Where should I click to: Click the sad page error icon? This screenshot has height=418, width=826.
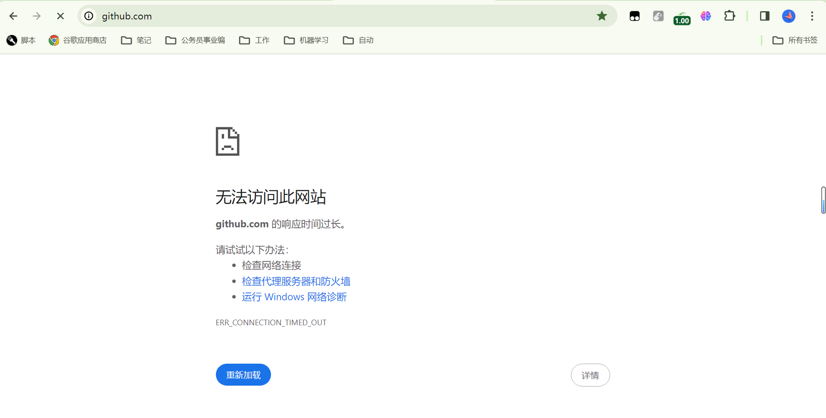pyautogui.click(x=228, y=141)
